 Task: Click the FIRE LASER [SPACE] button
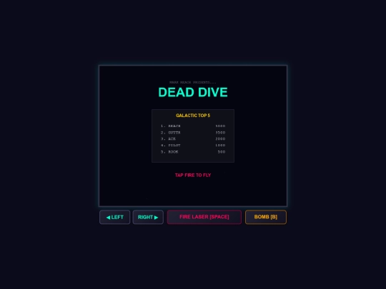(x=204, y=217)
